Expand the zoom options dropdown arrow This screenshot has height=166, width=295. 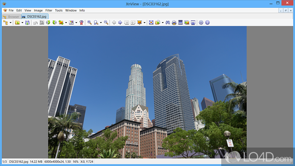pos(101,23)
